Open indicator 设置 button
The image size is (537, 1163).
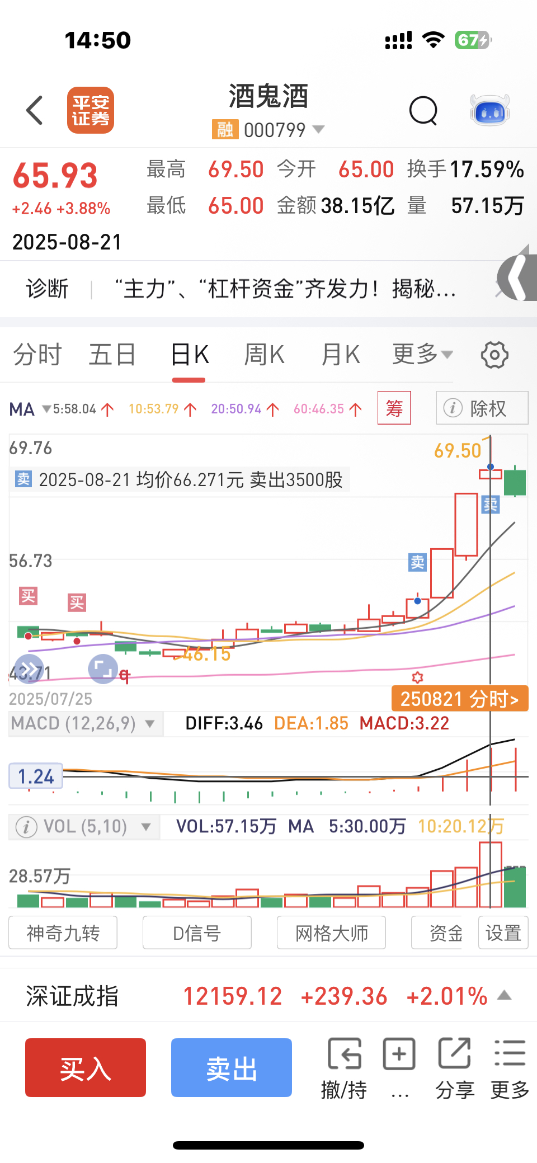503,933
